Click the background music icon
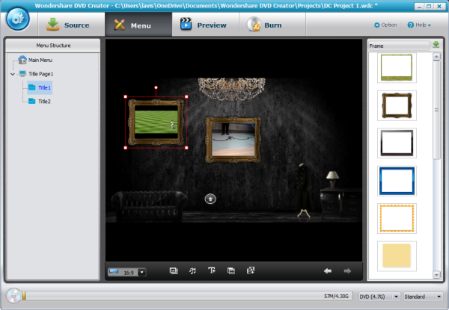This screenshot has width=449, height=310. tap(192, 270)
